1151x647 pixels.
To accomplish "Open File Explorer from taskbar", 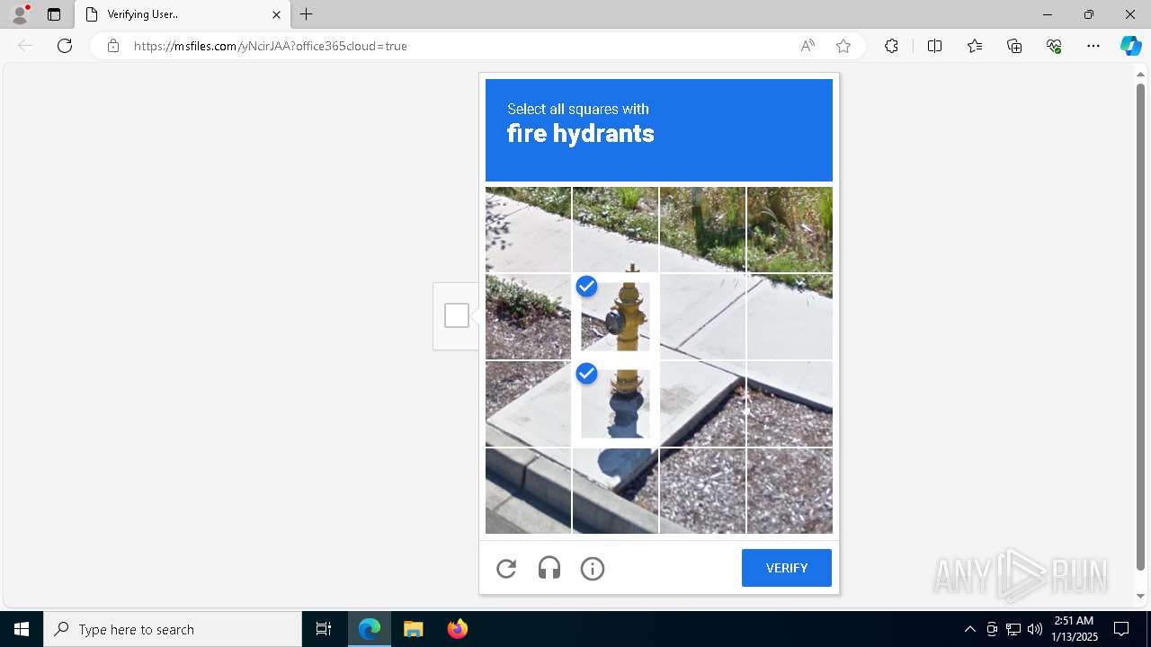I will click(x=413, y=629).
